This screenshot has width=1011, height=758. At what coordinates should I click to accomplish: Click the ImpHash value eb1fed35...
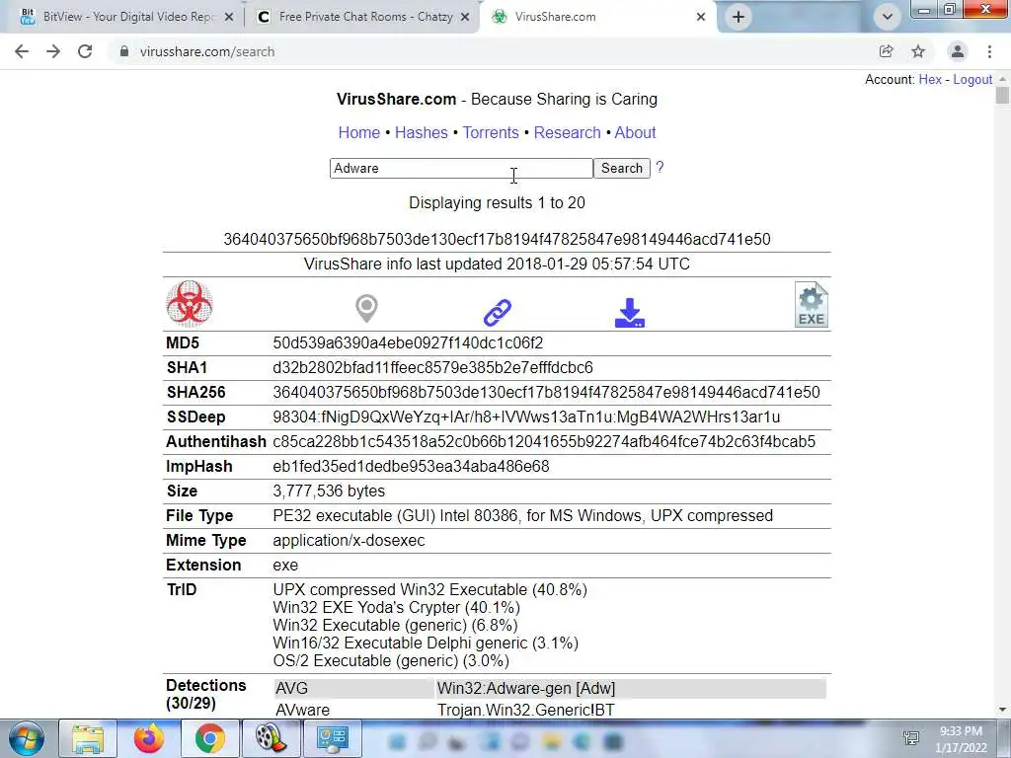pos(411,466)
